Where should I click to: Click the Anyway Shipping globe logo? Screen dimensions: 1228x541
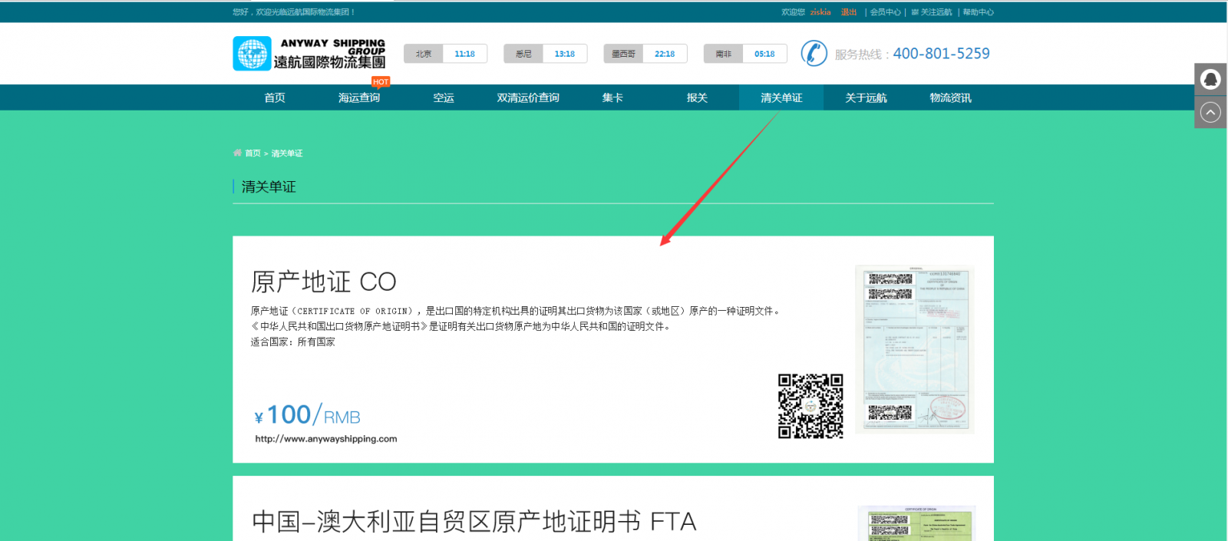252,54
